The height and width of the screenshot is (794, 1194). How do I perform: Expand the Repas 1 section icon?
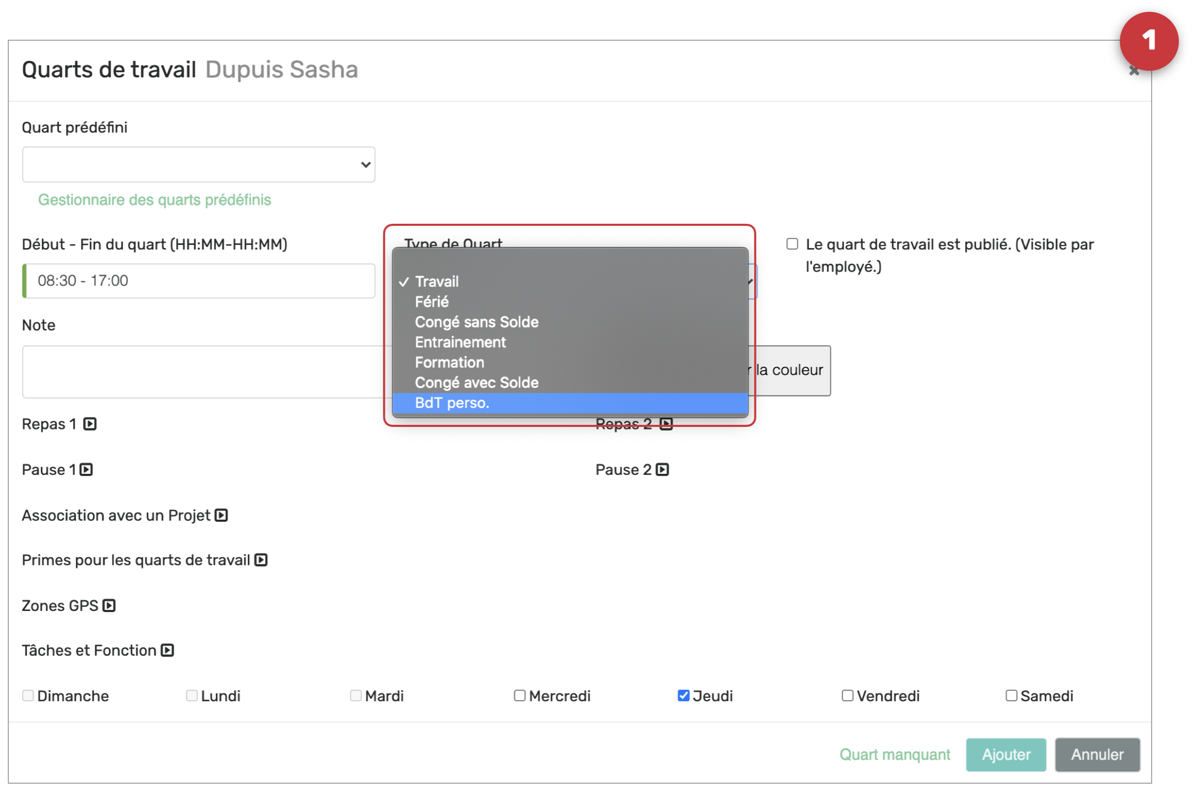tap(90, 424)
